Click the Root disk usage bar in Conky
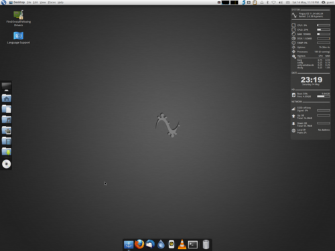335x251 pixels. (x=324, y=96)
